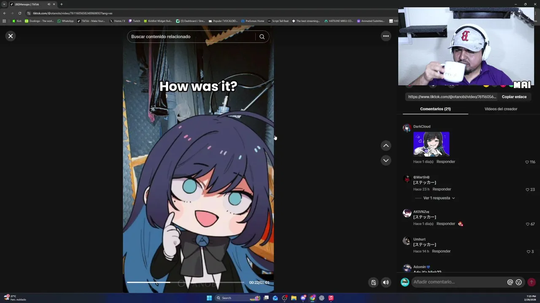Copy the link with Copiar enlace
The image size is (540, 303).
(514, 97)
